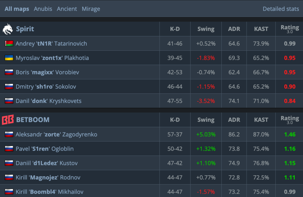Switch to the Ancient map tab
303x197 pixels.
[67, 9]
